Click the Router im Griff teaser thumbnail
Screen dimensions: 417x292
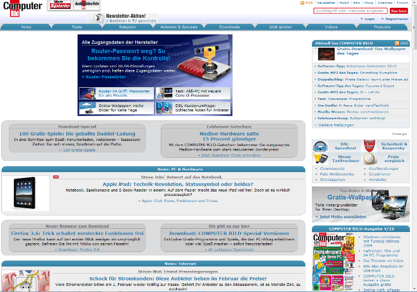point(88,93)
